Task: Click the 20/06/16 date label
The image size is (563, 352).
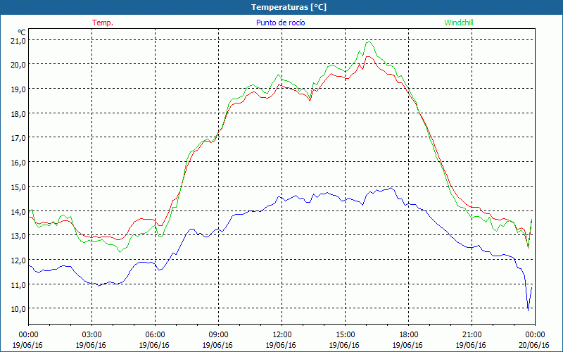Action: point(534,345)
